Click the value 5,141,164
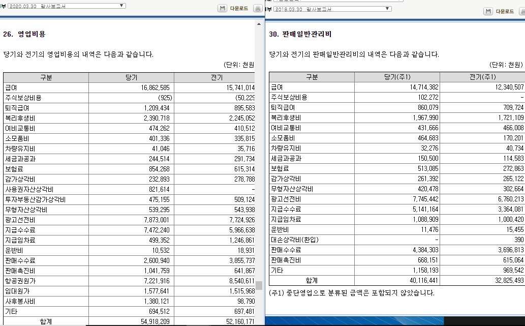This screenshot has width=525, height=326. point(425,209)
